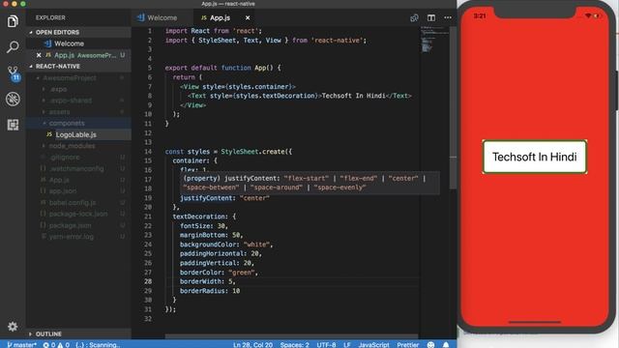Click the master branch indicator
This screenshot has height=348, width=619.
point(21,345)
